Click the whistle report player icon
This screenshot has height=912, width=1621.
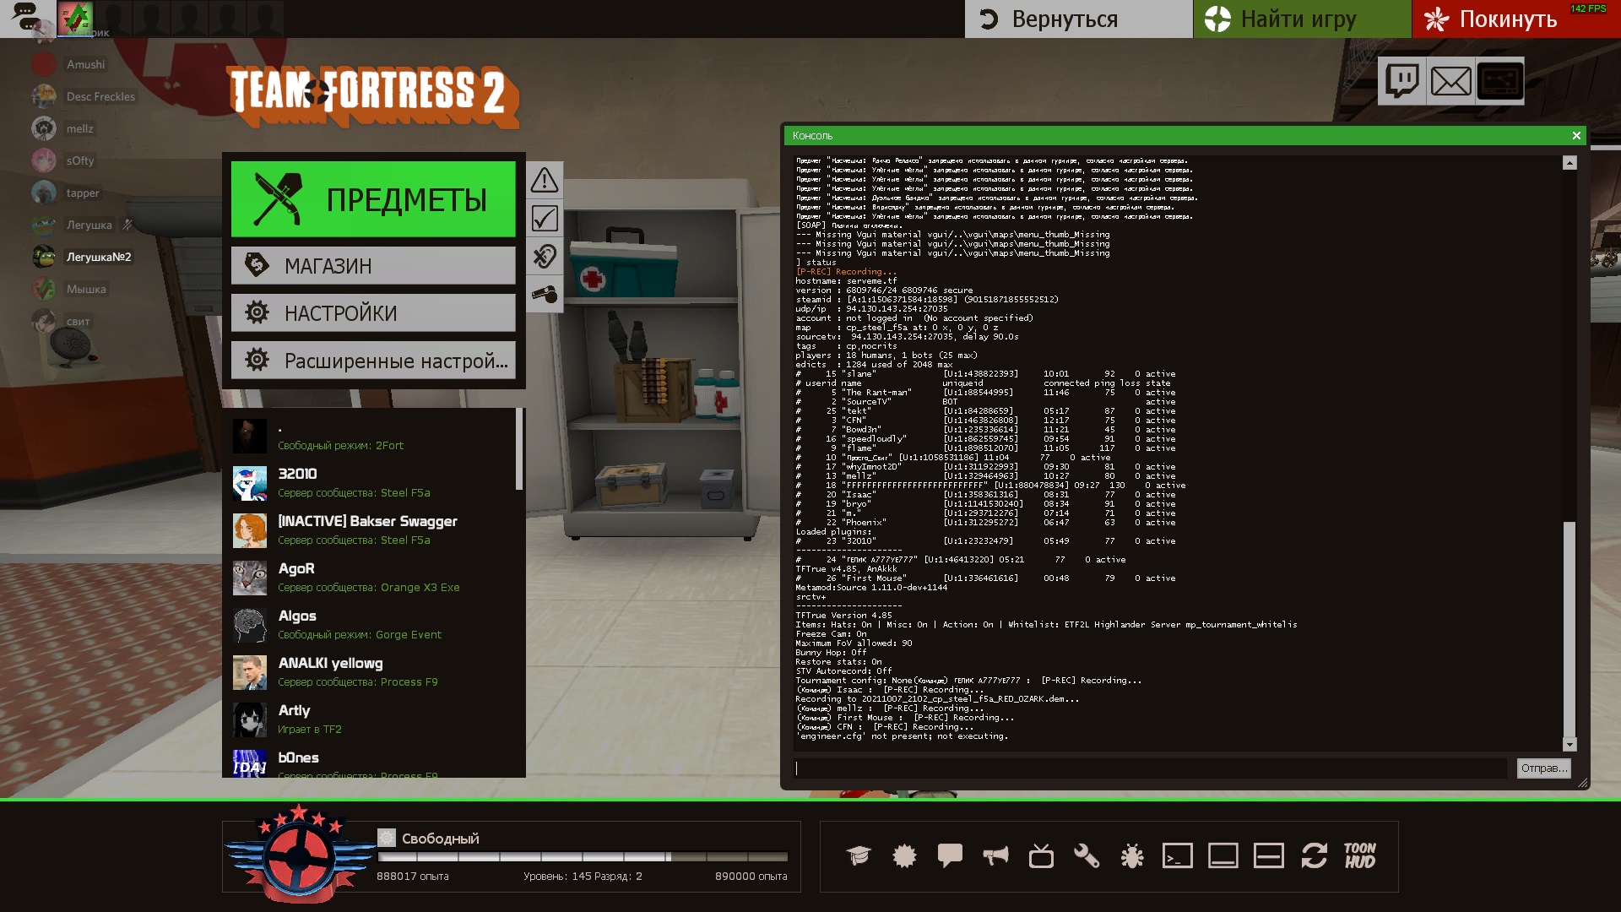coord(545,295)
